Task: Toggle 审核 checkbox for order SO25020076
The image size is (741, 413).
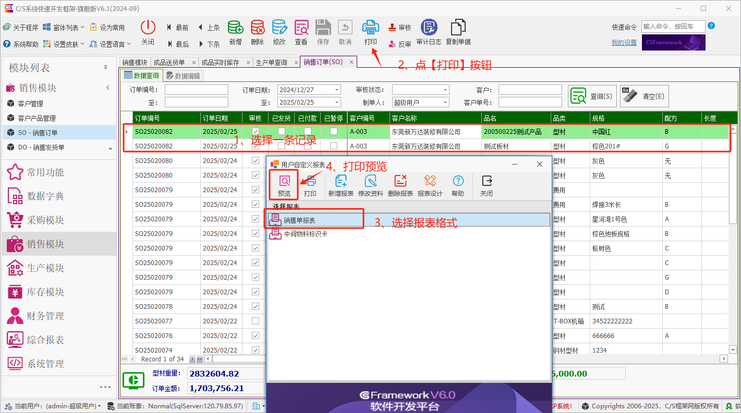Action: [256, 335]
